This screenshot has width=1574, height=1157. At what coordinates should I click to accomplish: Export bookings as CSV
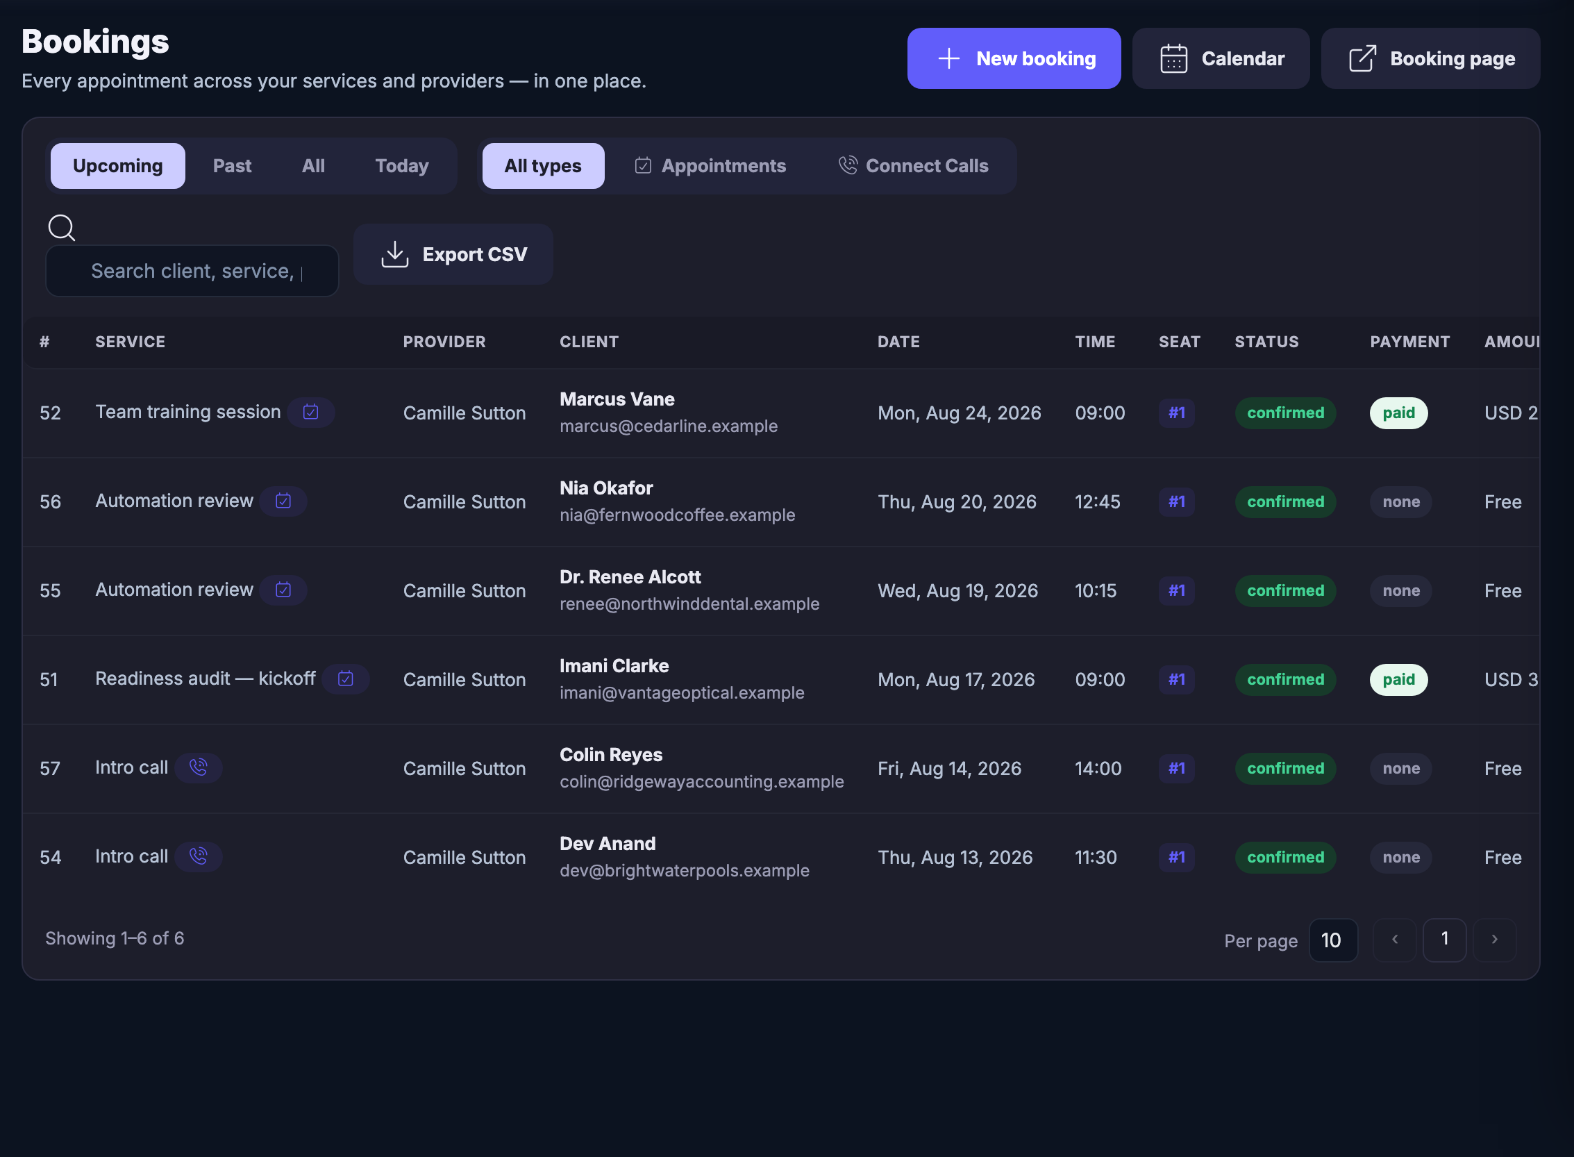coord(453,254)
